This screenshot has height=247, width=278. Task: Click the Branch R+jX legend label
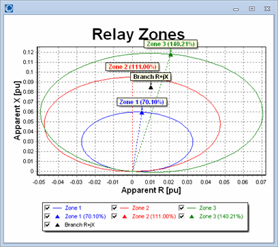point(80,225)
